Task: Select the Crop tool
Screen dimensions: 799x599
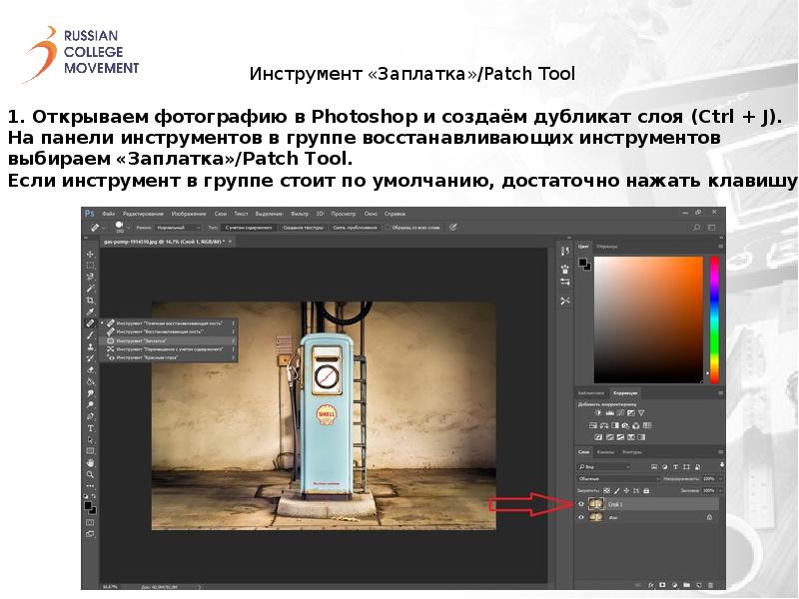Action: click(x=90, y=299)
